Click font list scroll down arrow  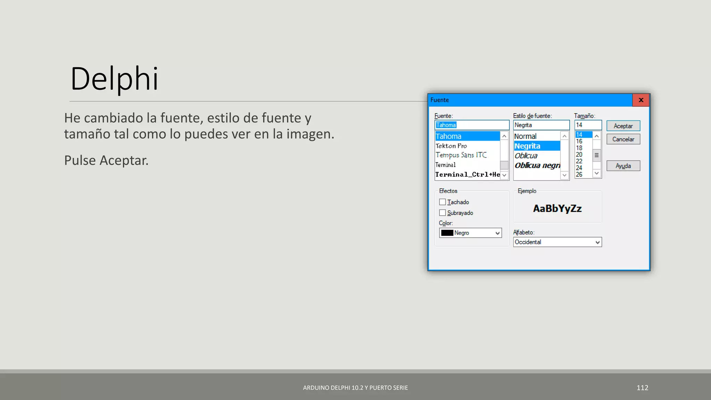pos(504,175)
